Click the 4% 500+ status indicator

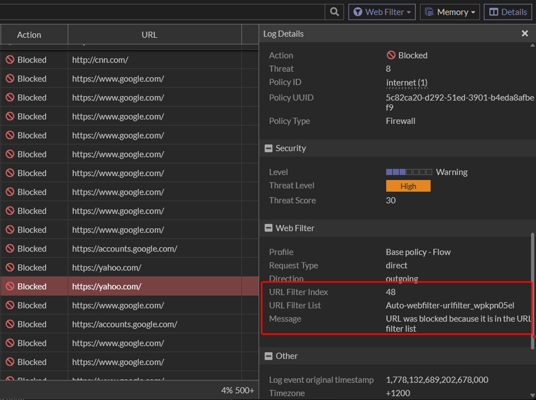[238, 390]
